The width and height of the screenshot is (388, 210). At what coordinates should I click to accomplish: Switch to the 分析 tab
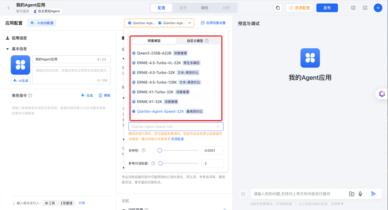pos(226,8)
